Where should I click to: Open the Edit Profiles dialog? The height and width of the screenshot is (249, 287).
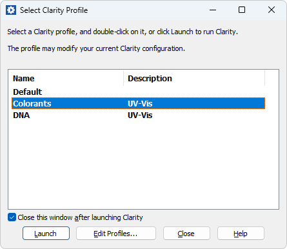116,234
